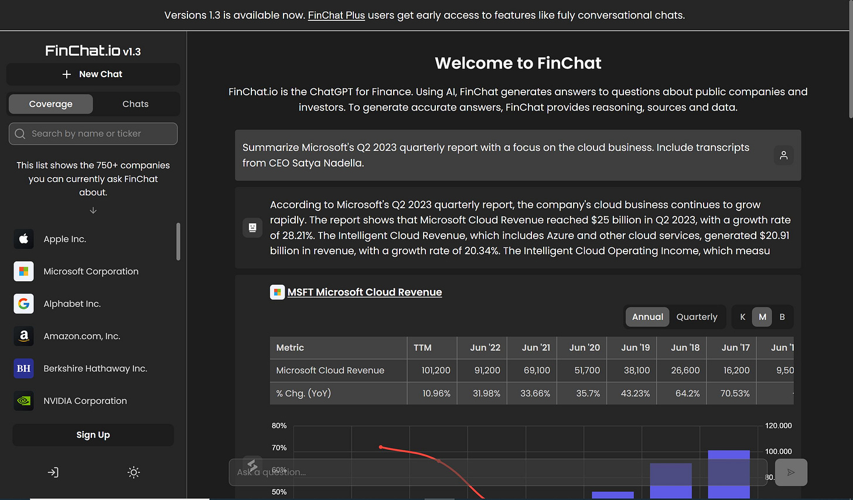Switch units to M millions

coord(762,317)
